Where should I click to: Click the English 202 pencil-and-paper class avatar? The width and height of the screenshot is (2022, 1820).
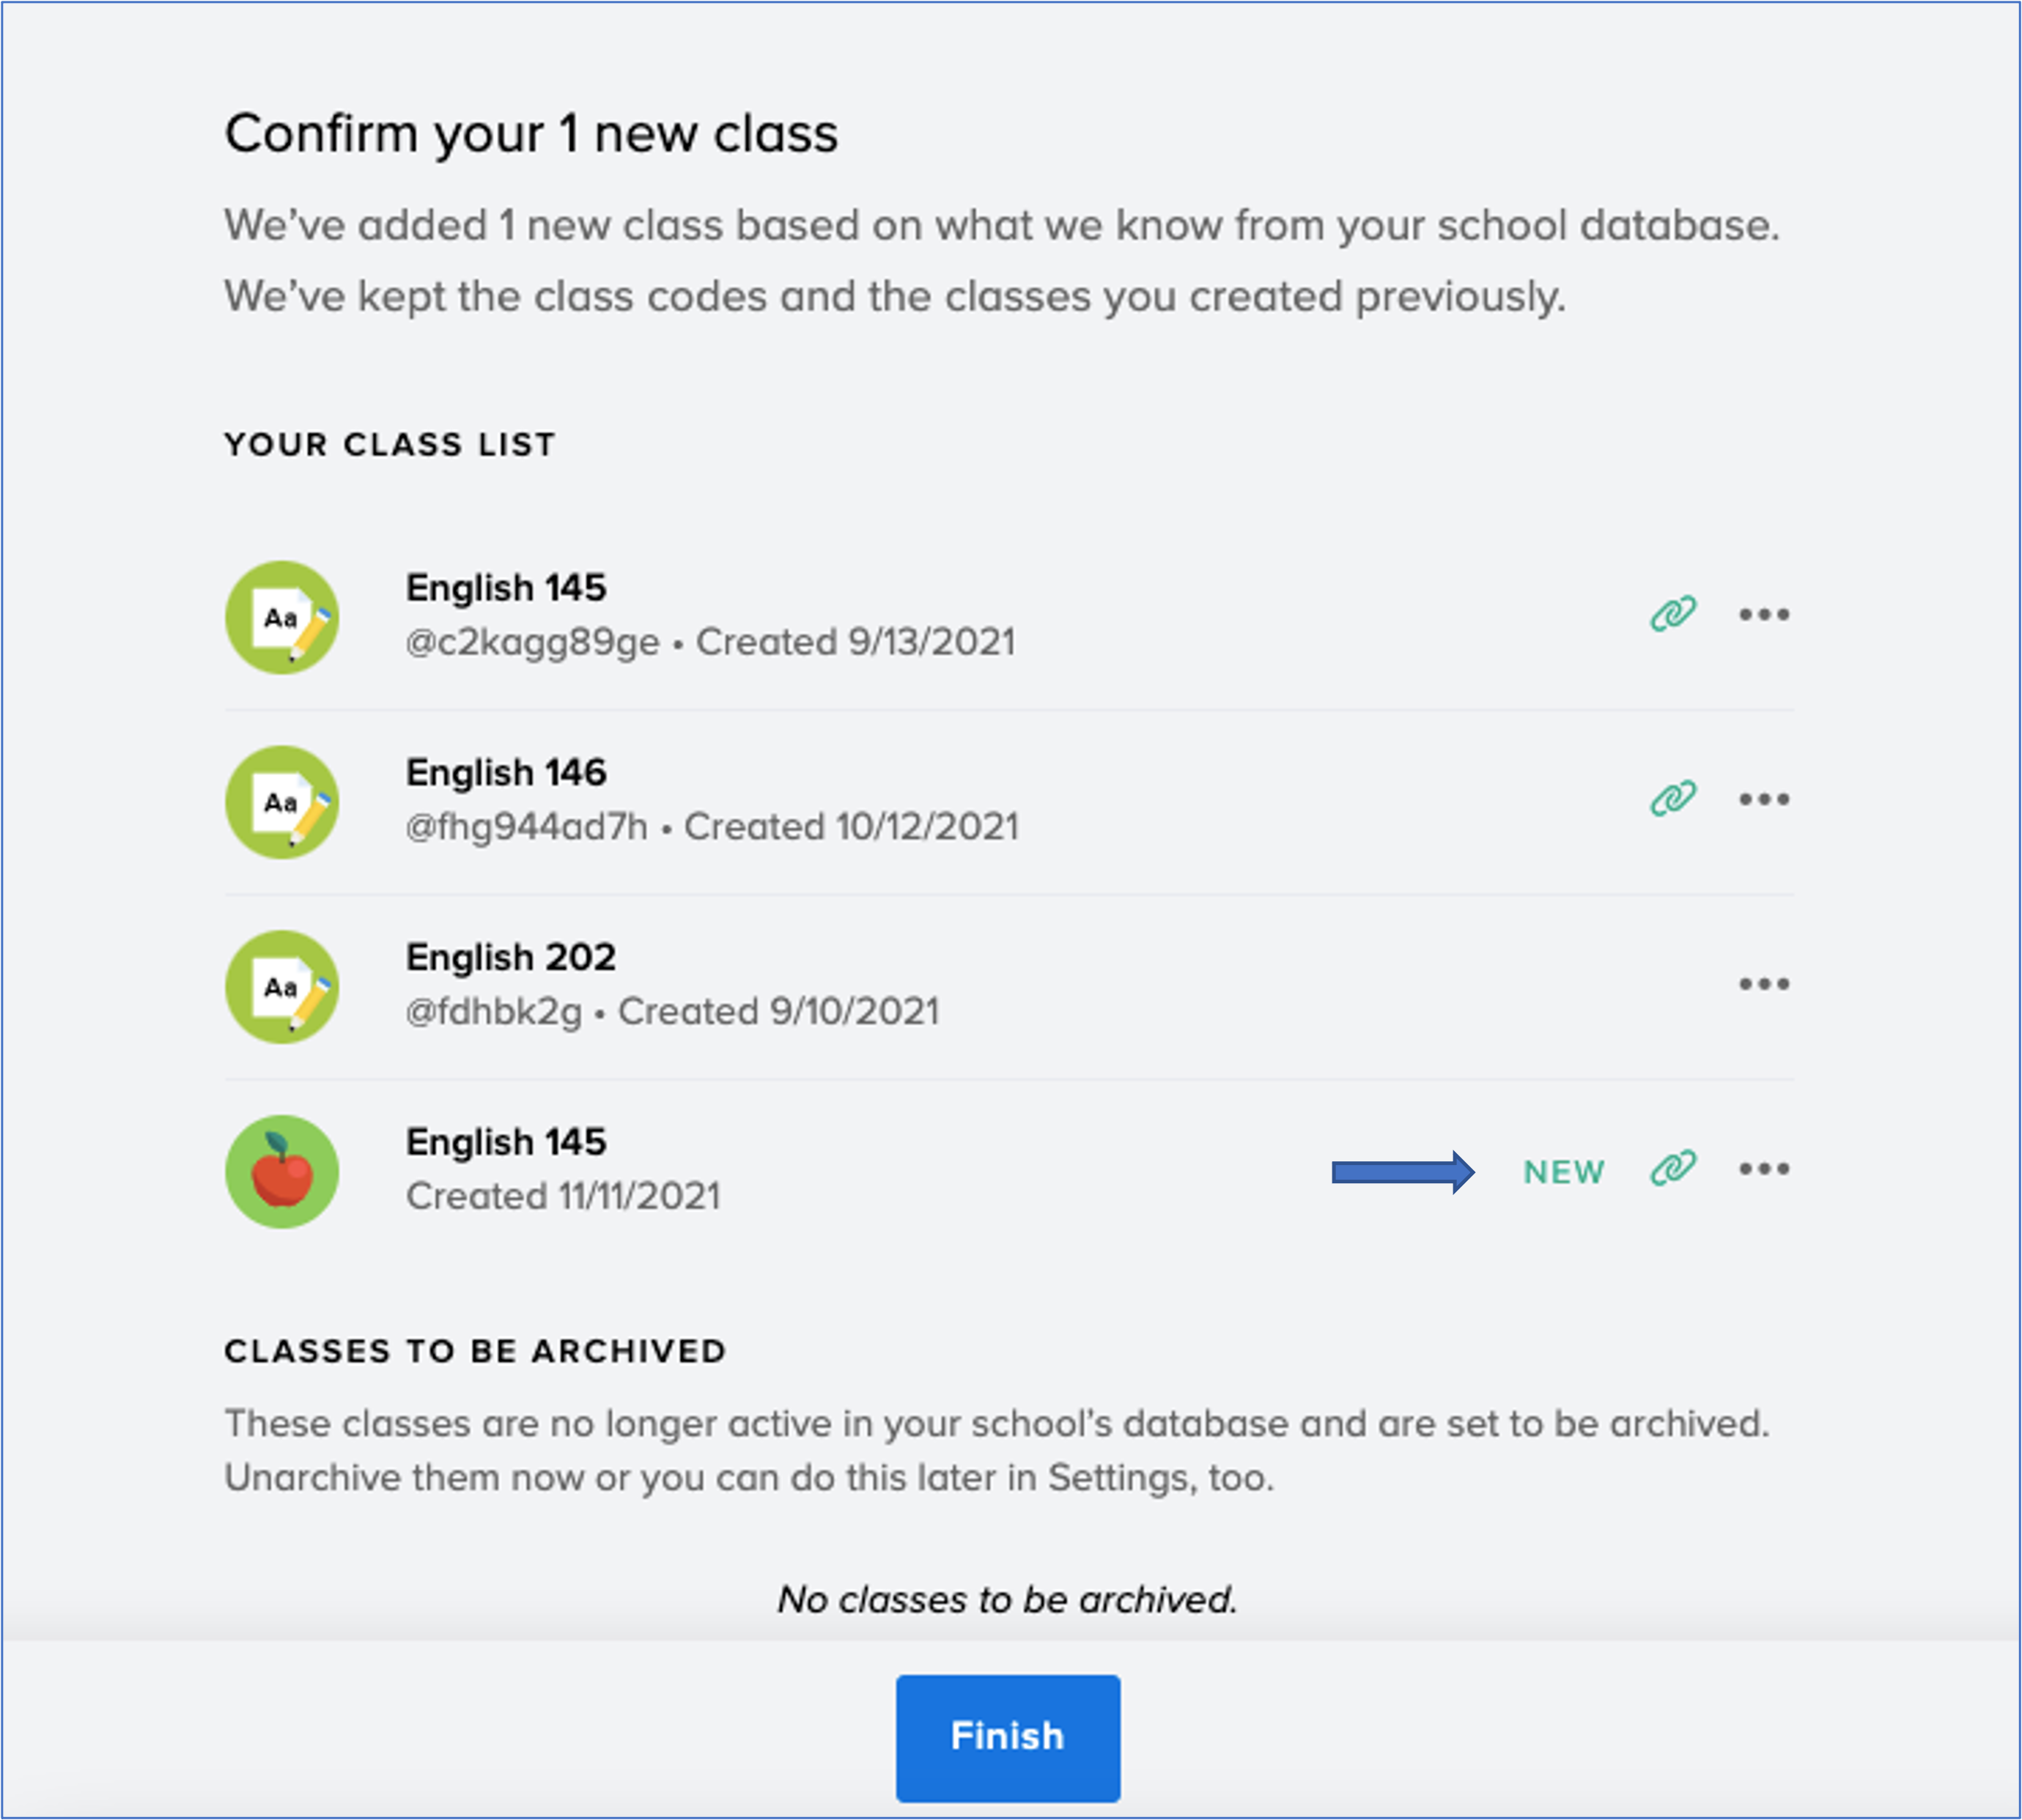tap(282, 987)
